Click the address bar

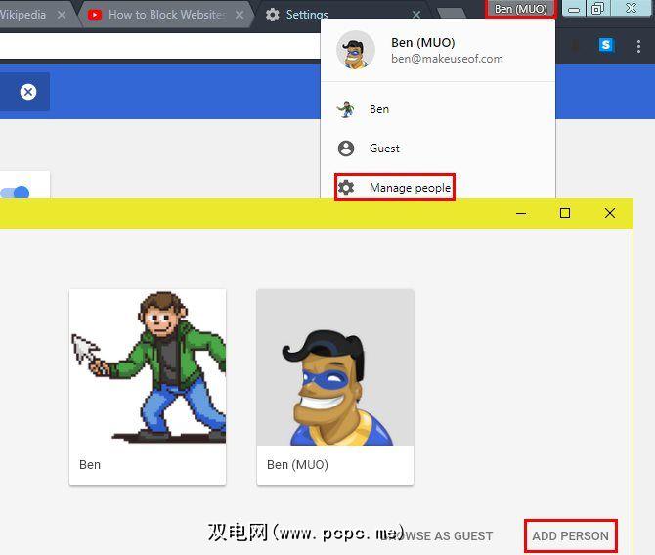point(160,46)
